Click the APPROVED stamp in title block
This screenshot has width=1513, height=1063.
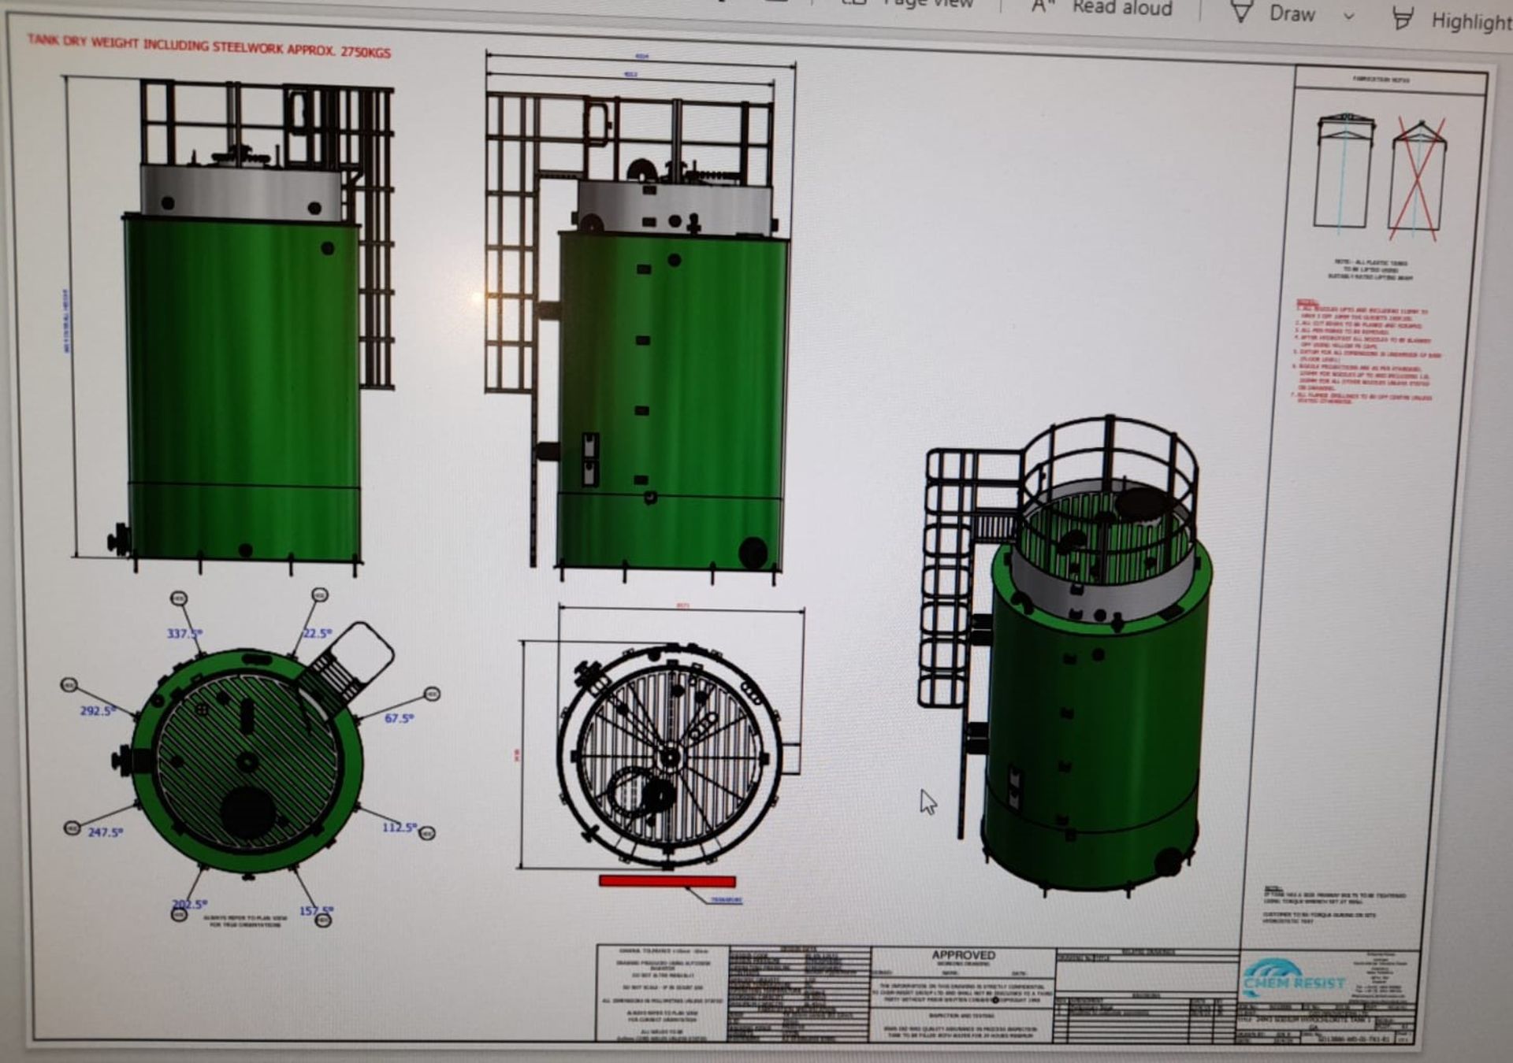[x=963, y=955]
